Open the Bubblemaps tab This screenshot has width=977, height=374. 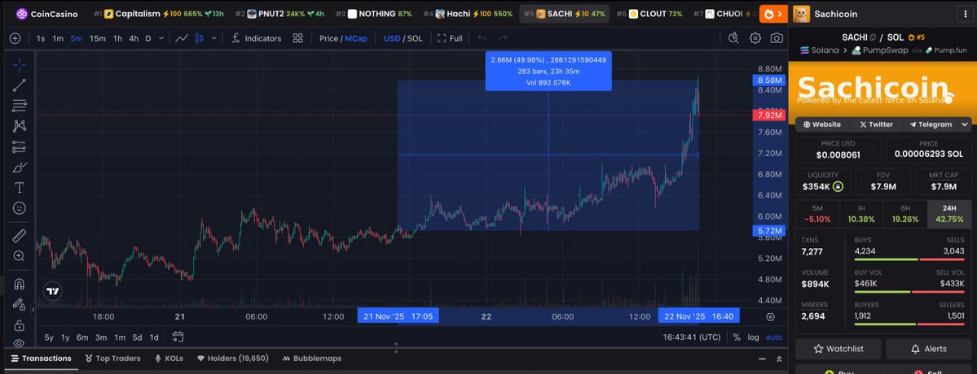pos(311,359)
